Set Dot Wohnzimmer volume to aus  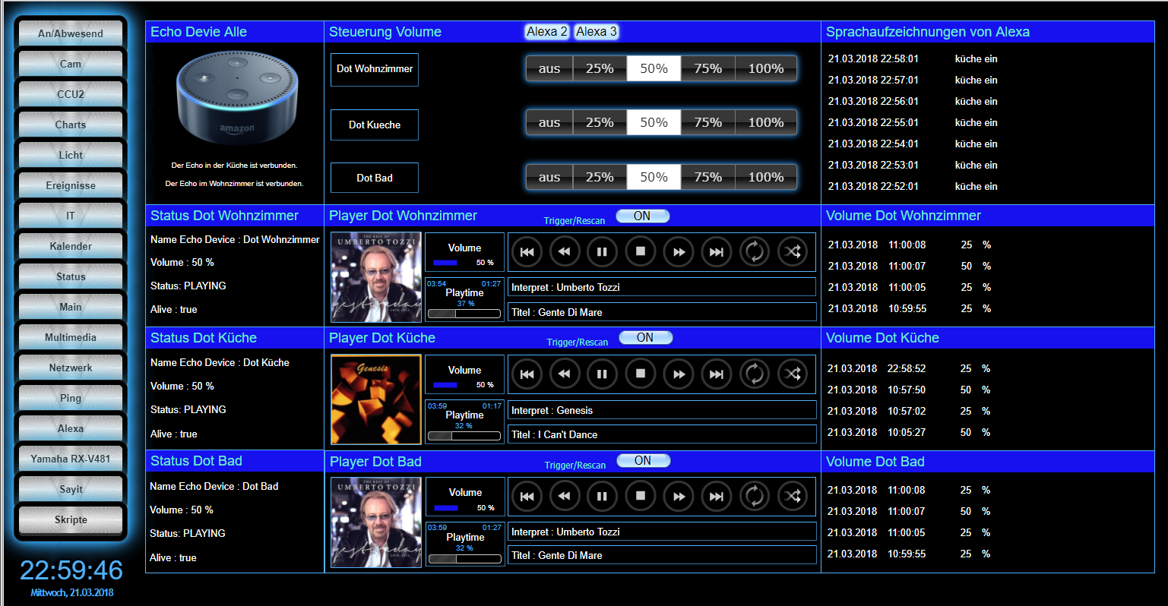(549, 68)
